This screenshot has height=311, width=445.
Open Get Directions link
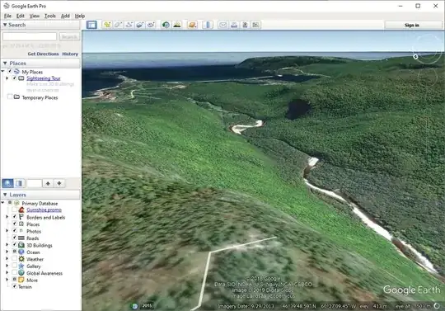click(x=43, y=54)
